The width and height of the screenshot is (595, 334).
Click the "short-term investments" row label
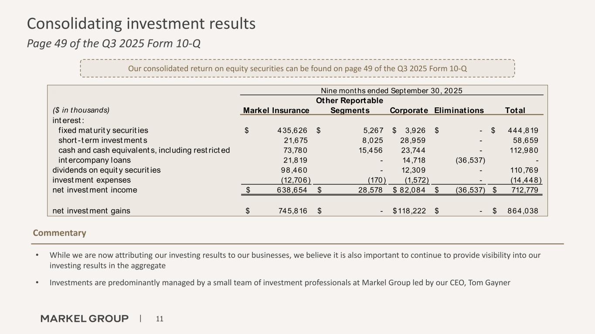pyautogui.click(x=102, y=140)
